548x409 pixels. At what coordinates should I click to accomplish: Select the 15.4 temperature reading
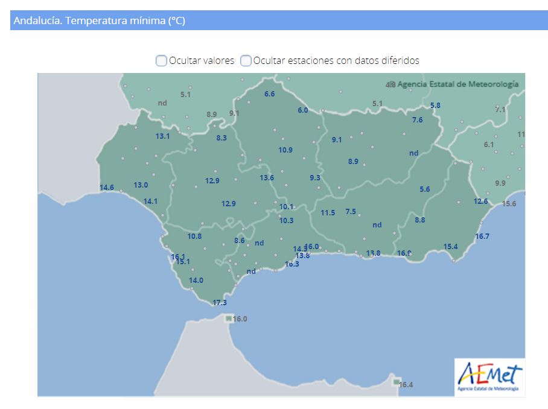450,247
